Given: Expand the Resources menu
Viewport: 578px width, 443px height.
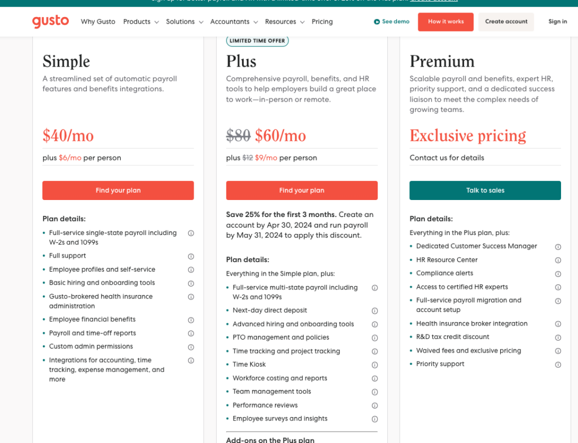Looking at the screenshot, I should click(284, 21).
